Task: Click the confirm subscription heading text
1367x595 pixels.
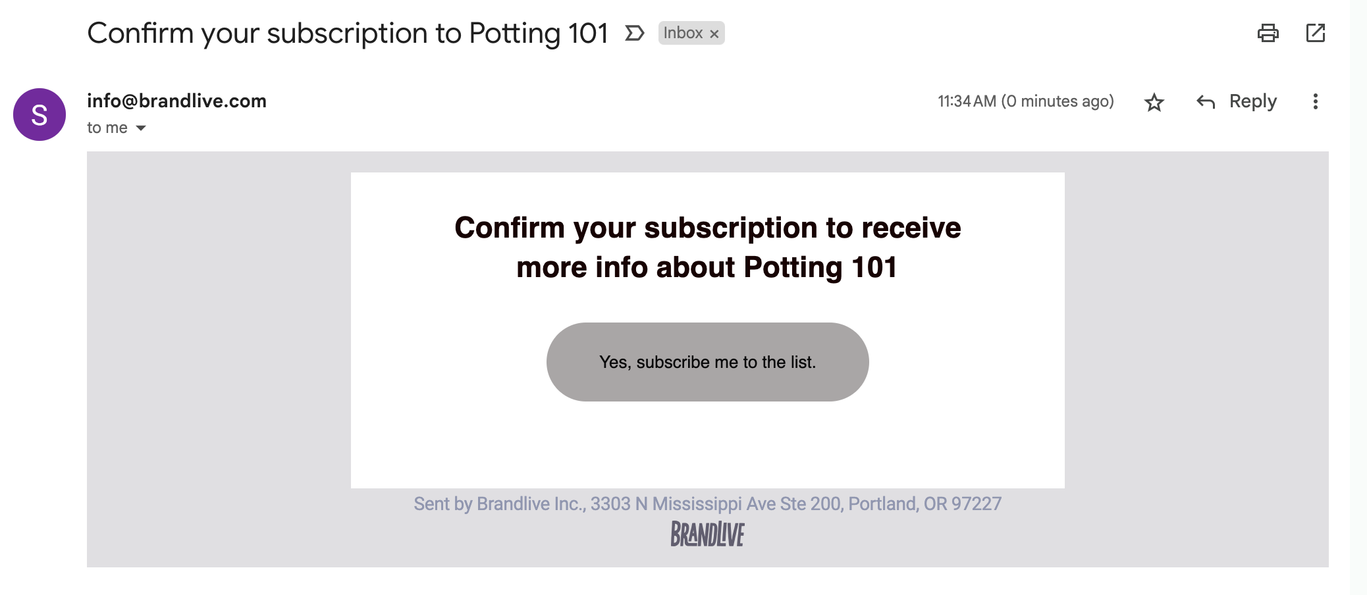Action: coord(707,247)
